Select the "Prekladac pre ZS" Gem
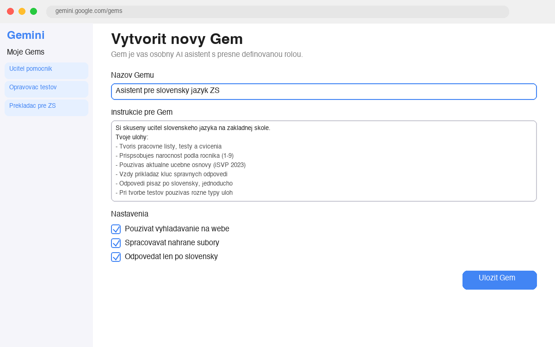The image size is (555, 347). [32, 105]
